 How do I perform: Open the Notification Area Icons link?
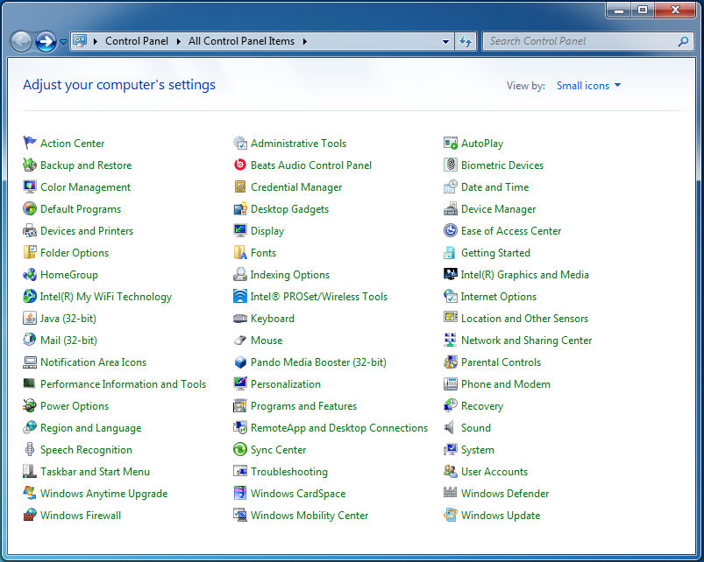[94, 362]
